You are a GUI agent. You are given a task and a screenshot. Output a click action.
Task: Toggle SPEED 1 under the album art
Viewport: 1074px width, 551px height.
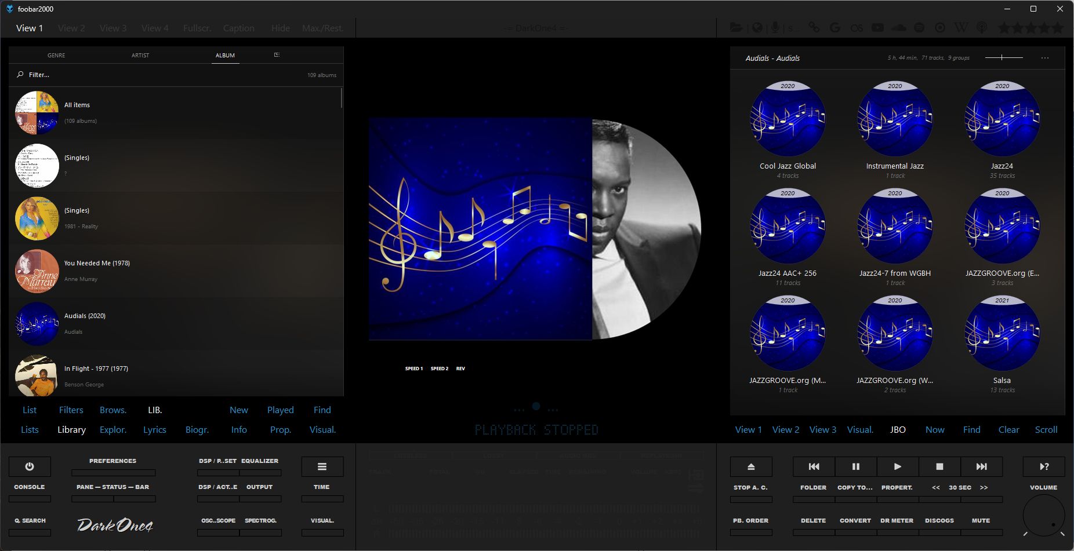click(414, 368)
